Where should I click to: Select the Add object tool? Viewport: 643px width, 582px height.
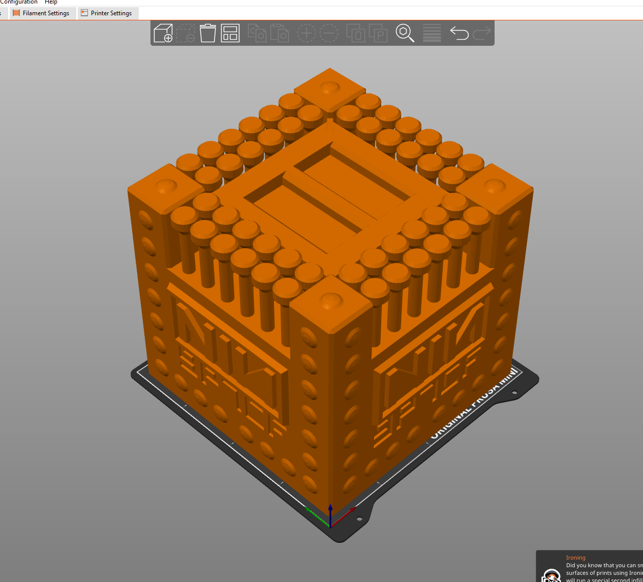coord(163,33)
